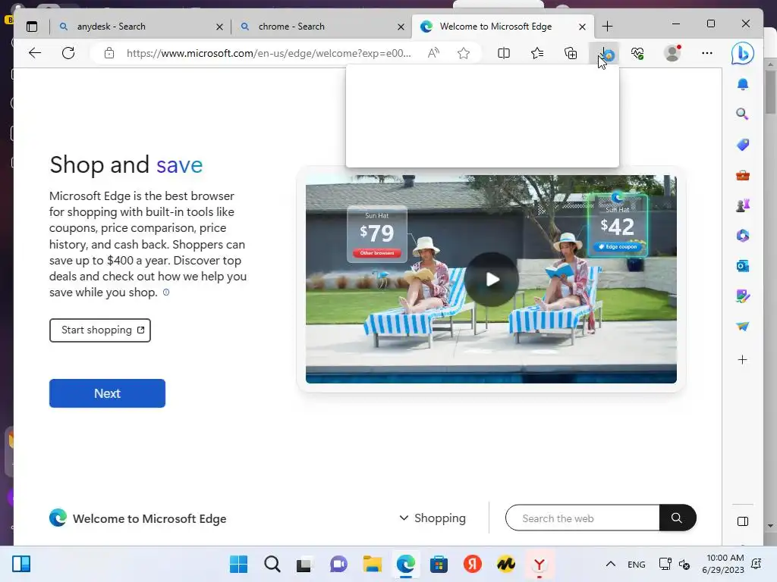Open Drop paper plane icon in sidebar
The width and height of the screenshot is (777, 582).
pos(742,326)
